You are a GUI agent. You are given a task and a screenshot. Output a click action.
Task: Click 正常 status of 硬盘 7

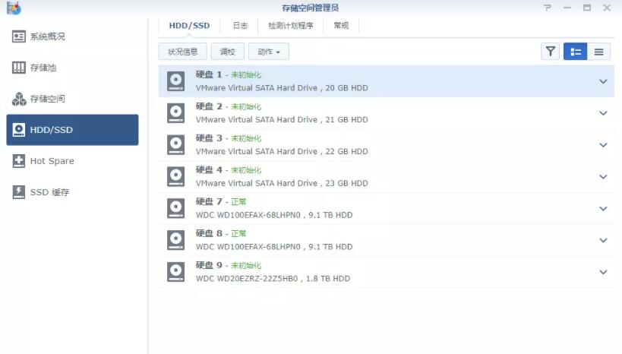point(238,202)
